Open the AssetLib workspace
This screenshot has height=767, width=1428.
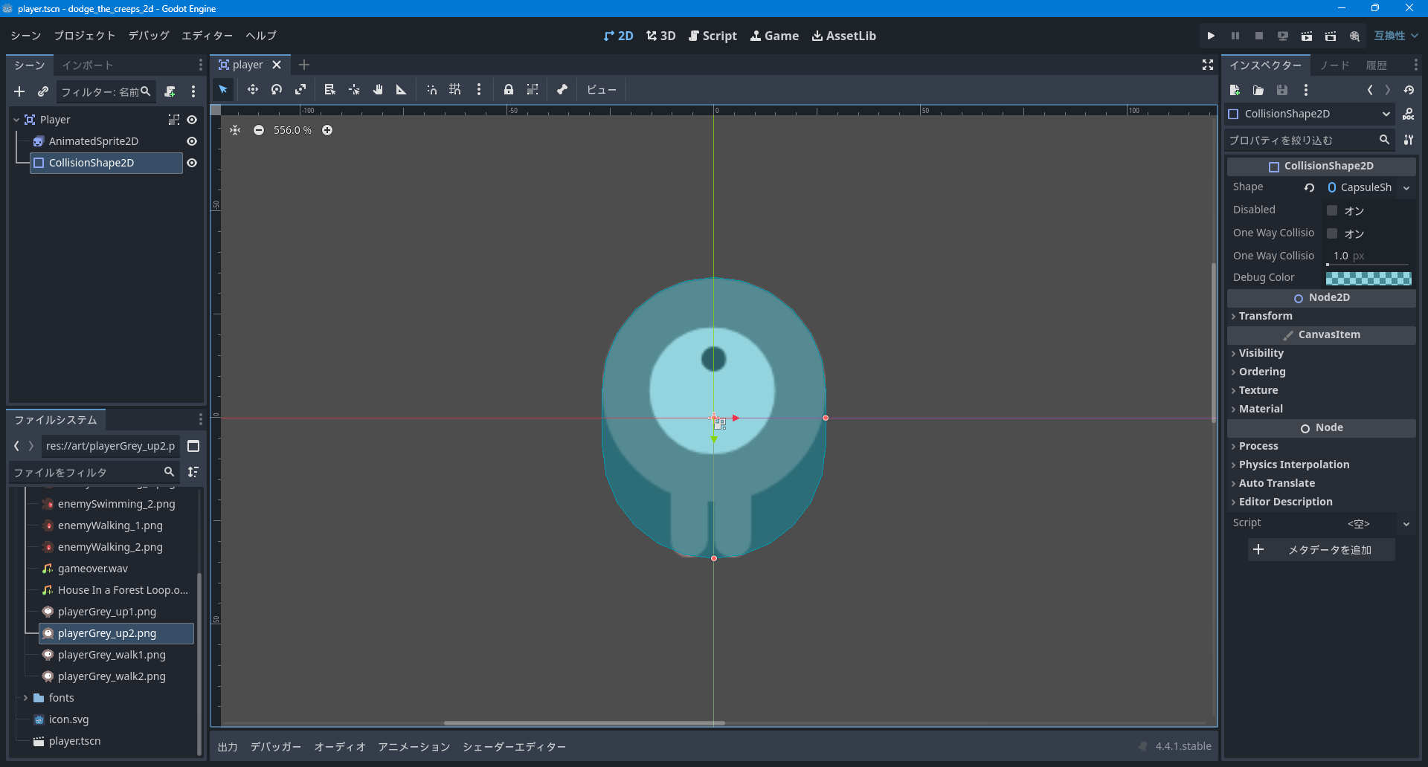pos(844,36)
